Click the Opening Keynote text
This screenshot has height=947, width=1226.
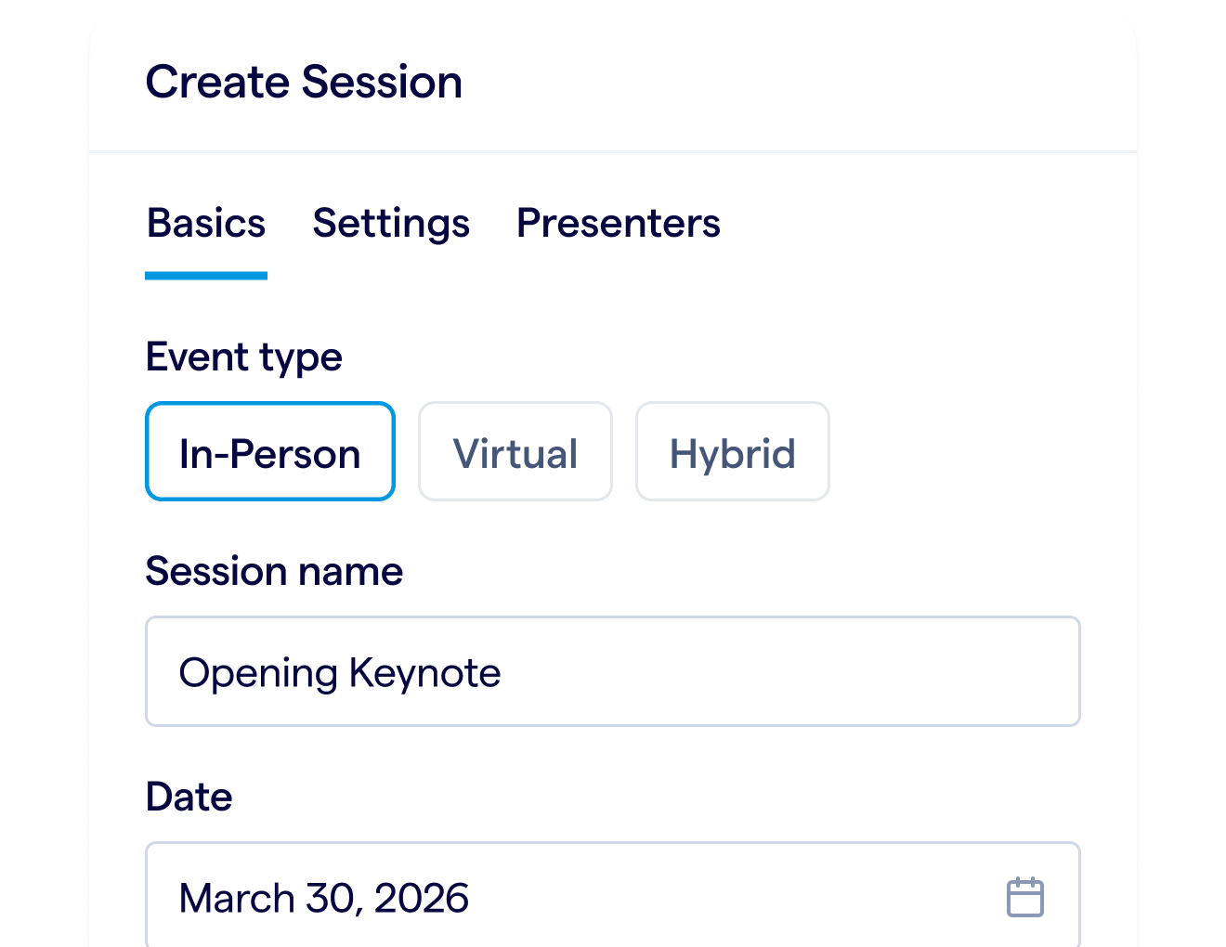point(340,673)
